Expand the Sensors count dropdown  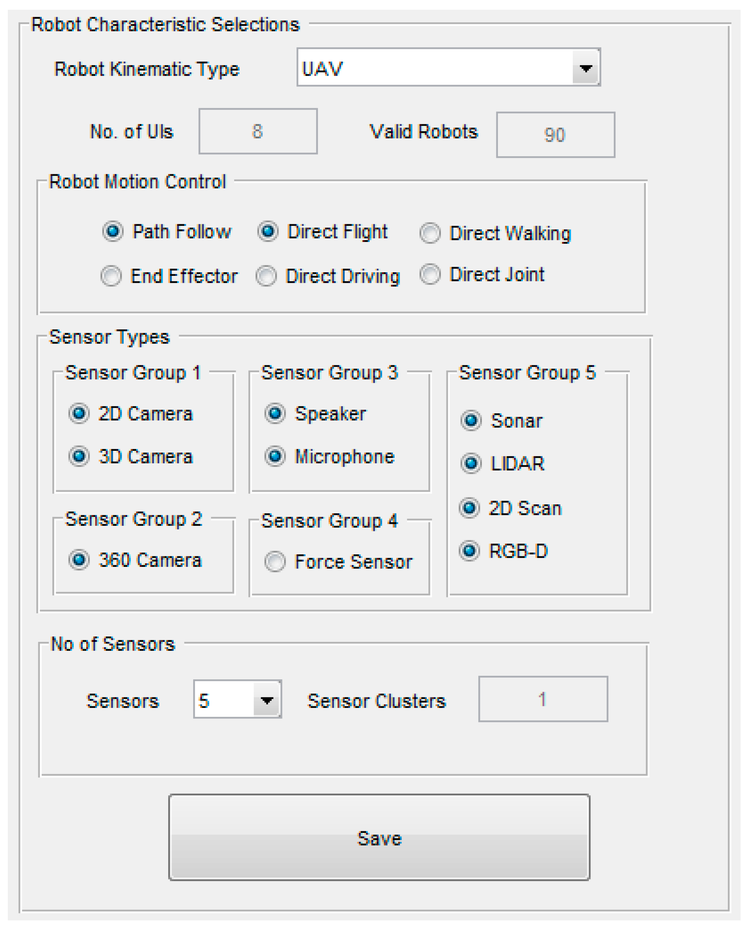point(267,700)
